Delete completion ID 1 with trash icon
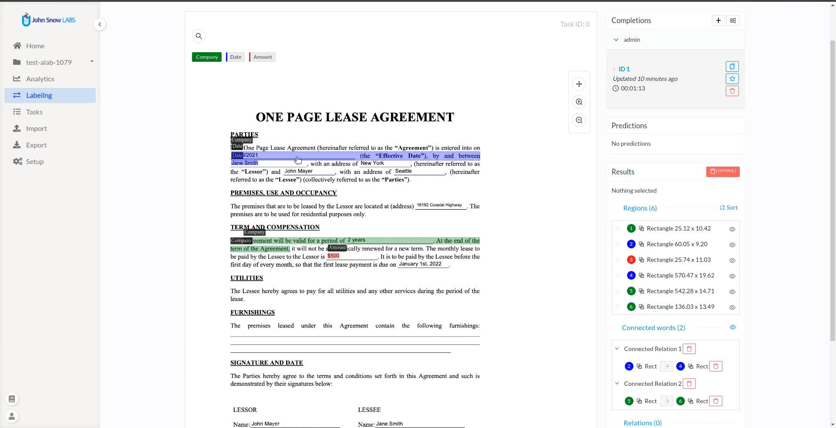 (732, 91)
